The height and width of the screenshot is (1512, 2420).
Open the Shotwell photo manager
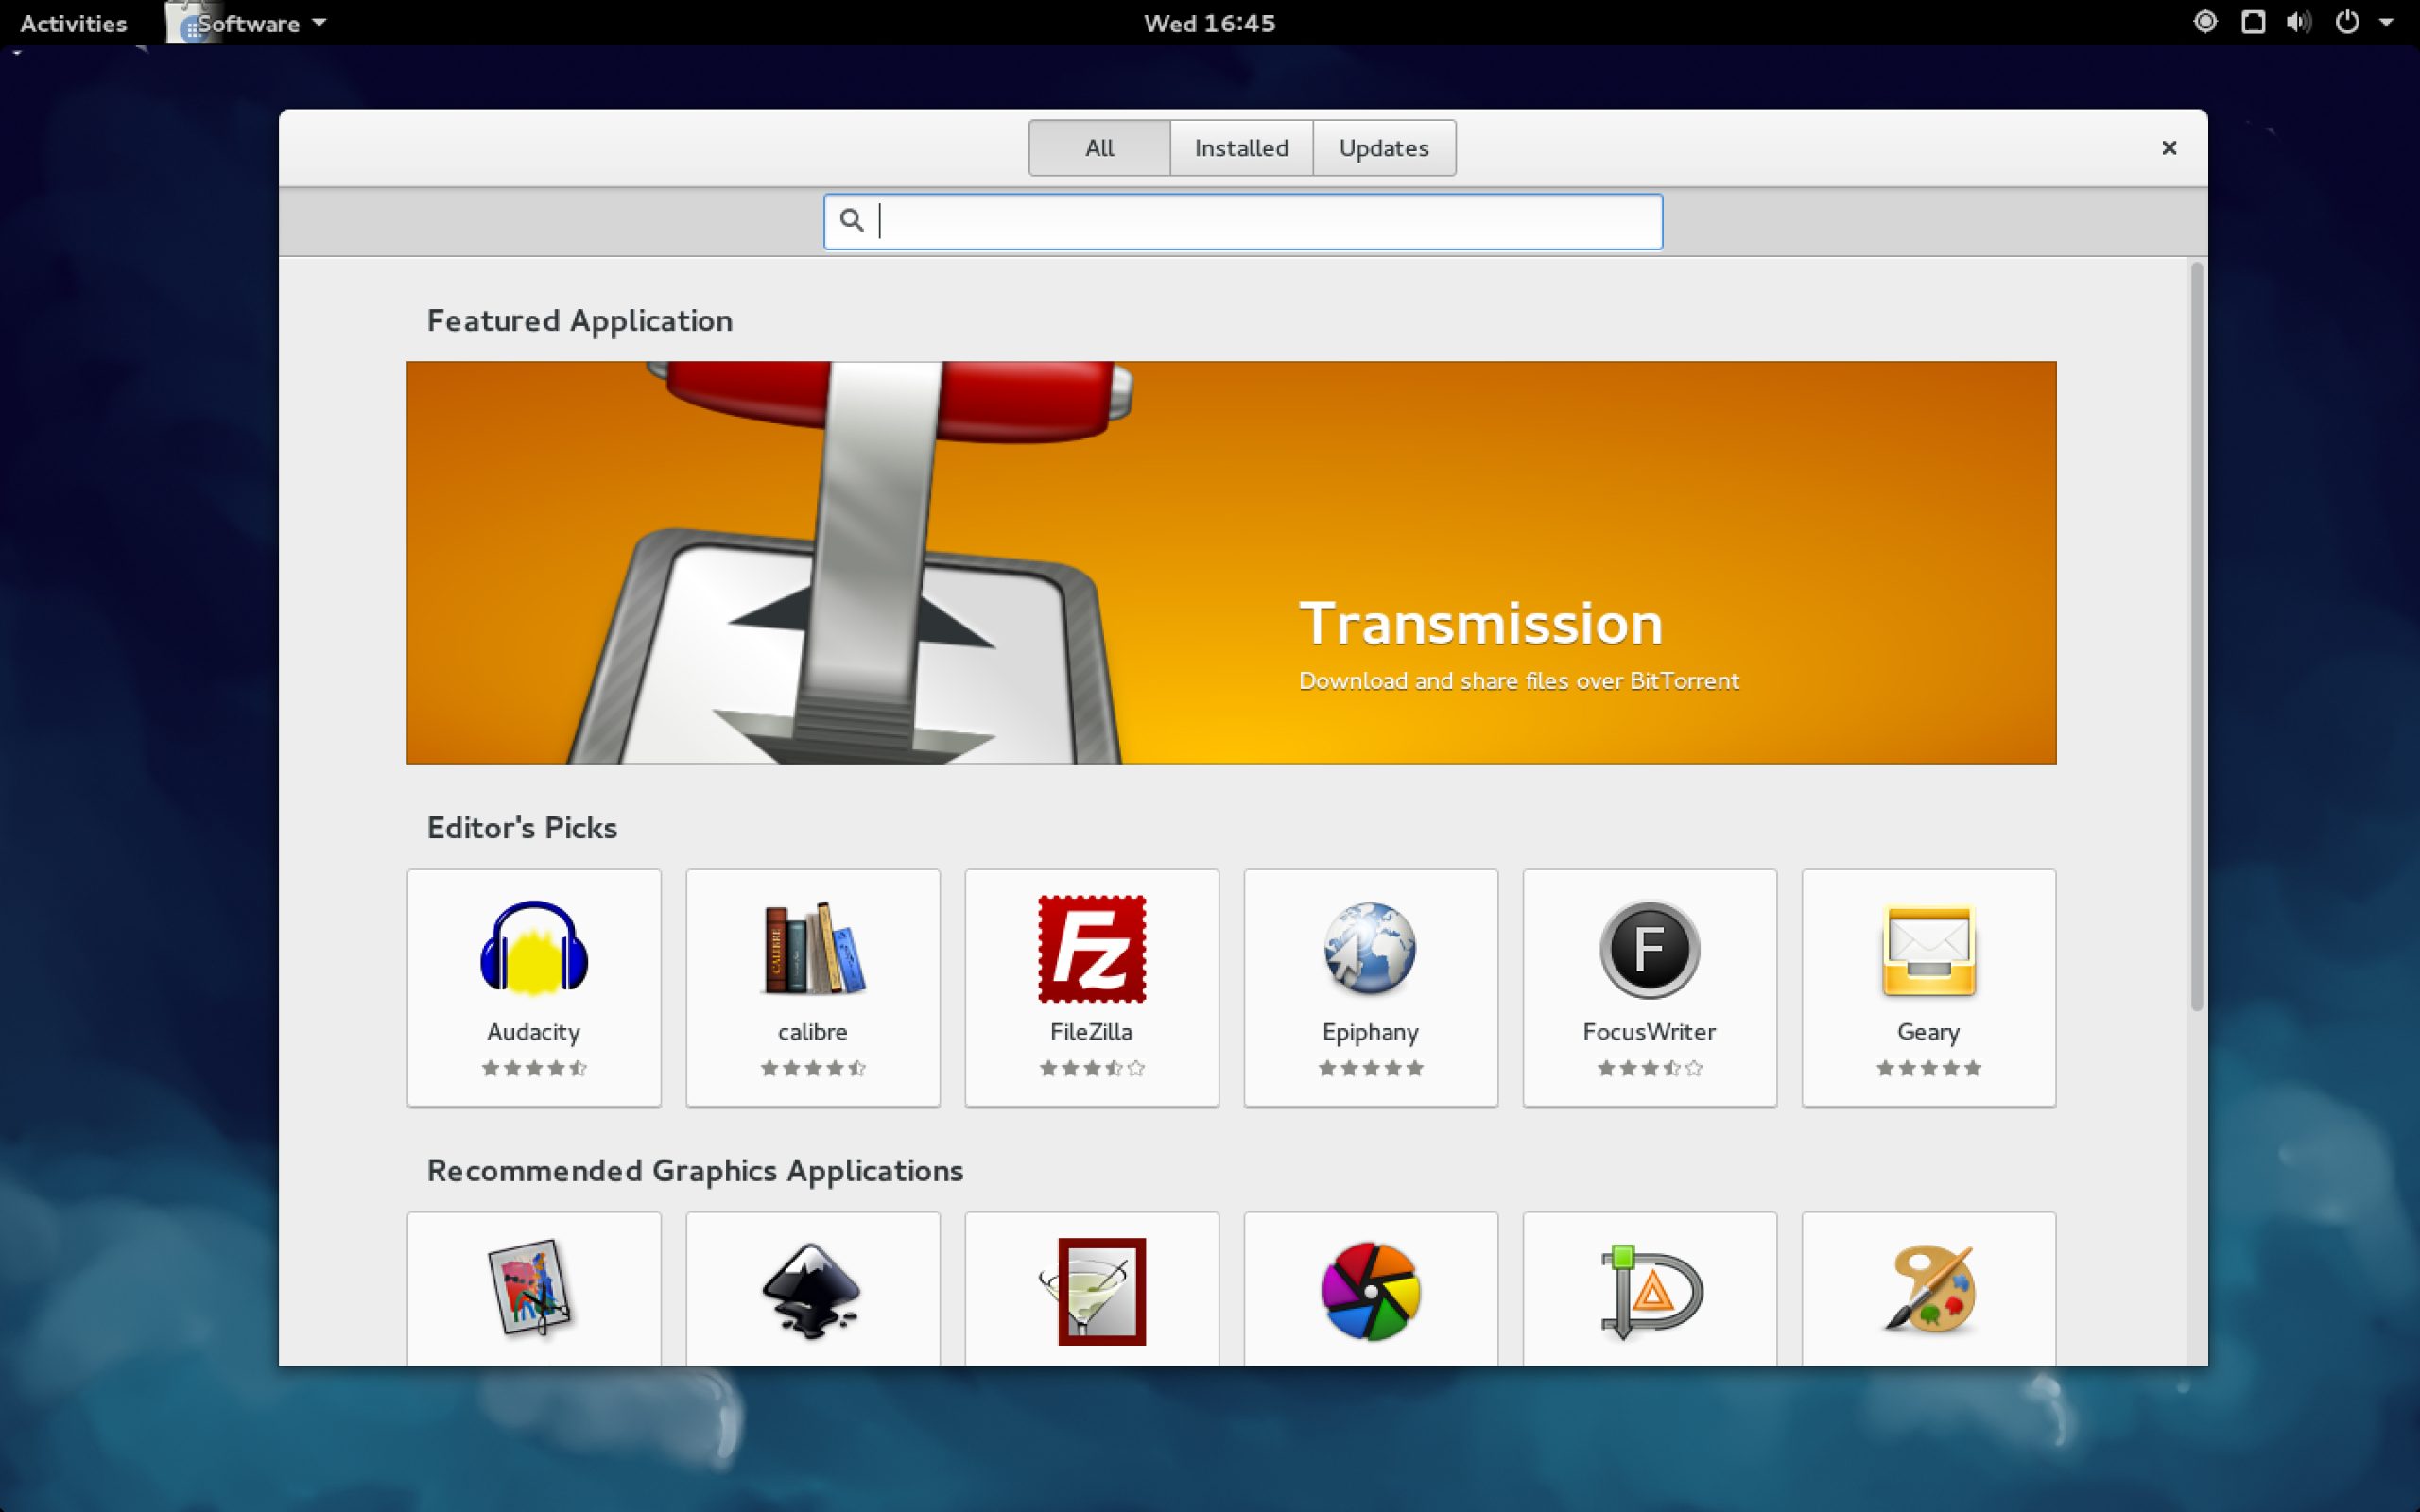point(1370,1290)
